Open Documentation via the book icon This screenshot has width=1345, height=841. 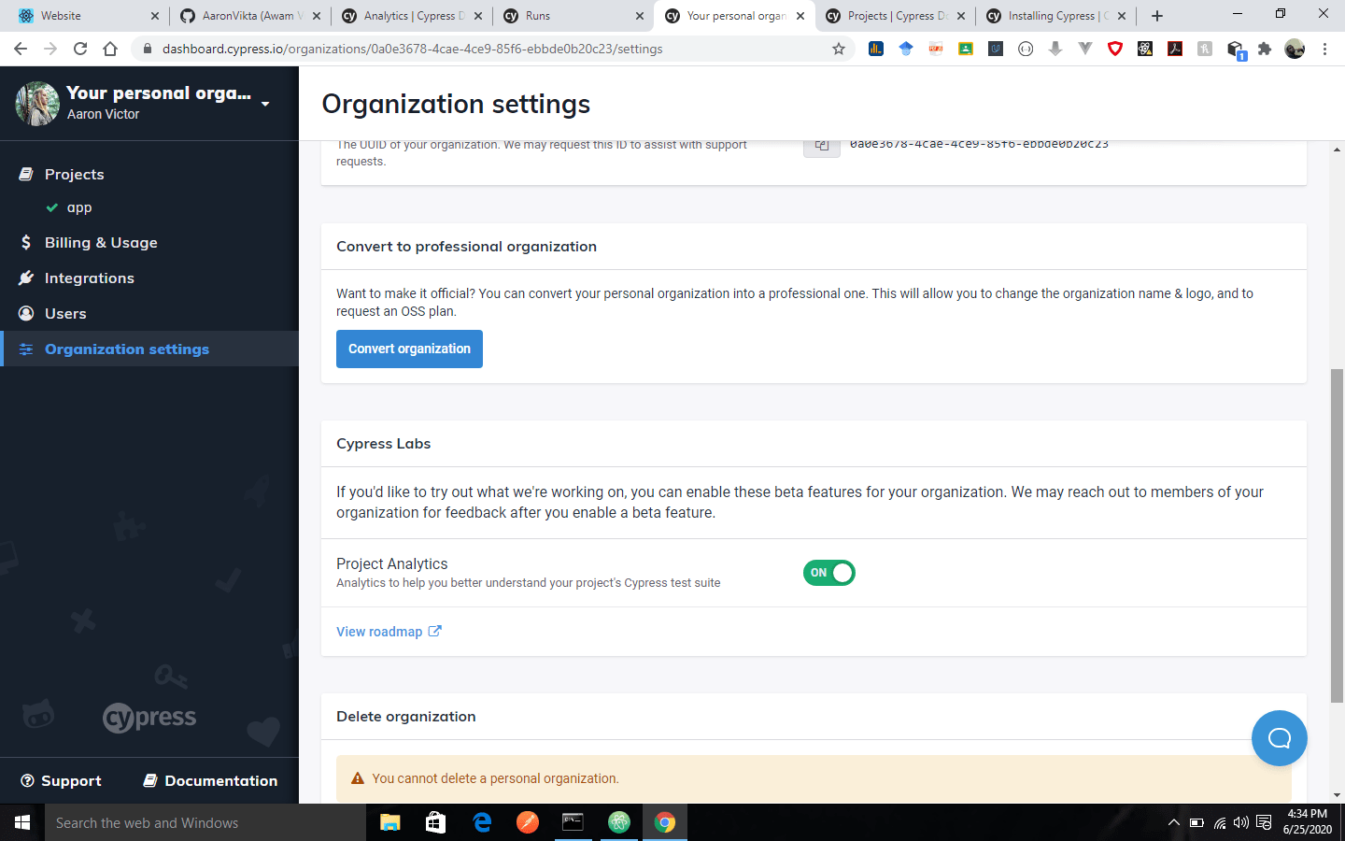coord(149,780)
